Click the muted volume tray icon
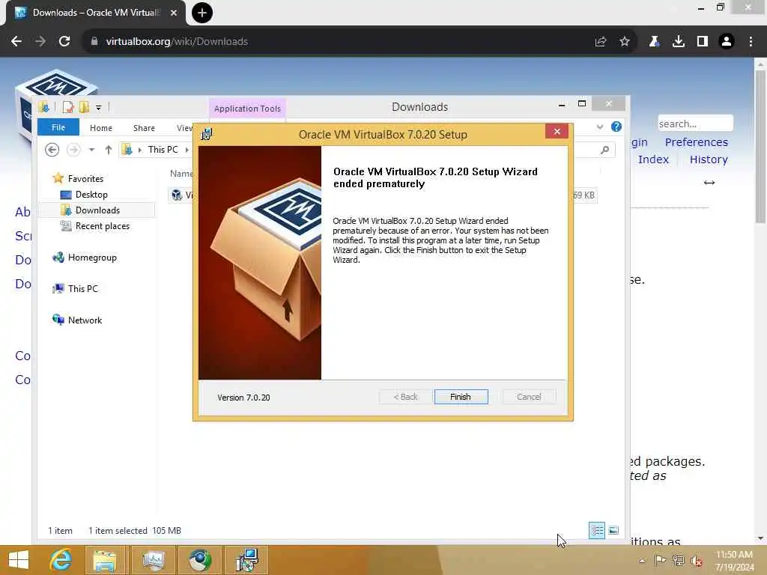The width and height of the screenshot is (767, 575). click(696, 560)
